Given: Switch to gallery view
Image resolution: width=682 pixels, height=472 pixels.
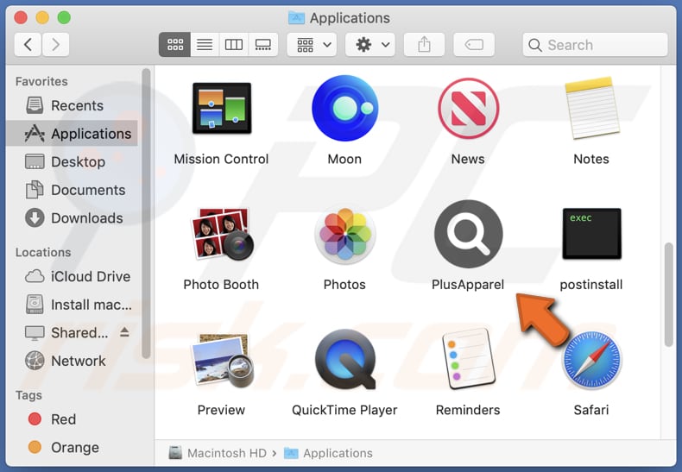Looking at the screenshot, I should 263,44.
